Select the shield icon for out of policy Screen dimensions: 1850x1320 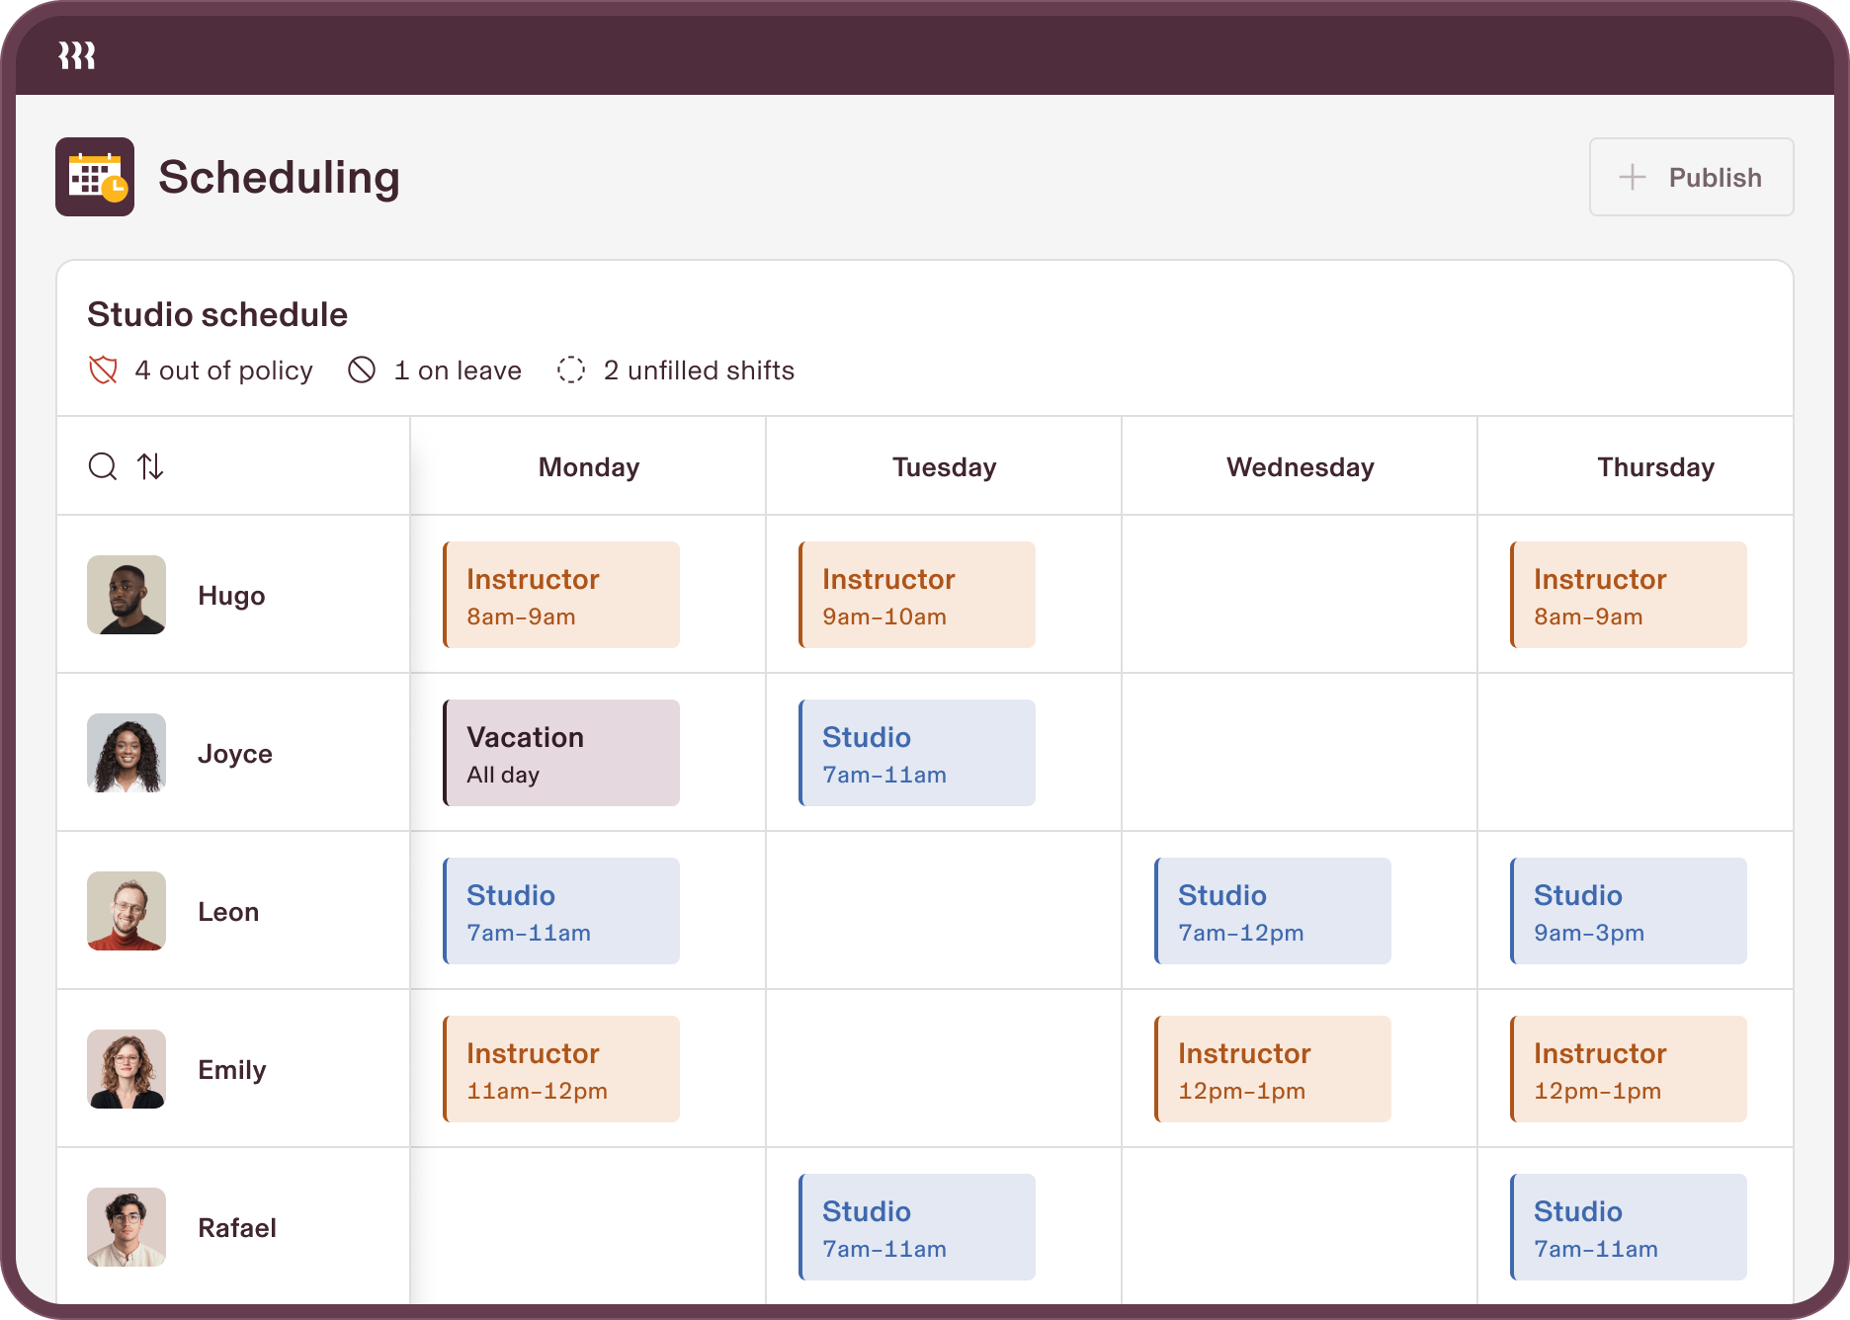click(x=102, y=370)
